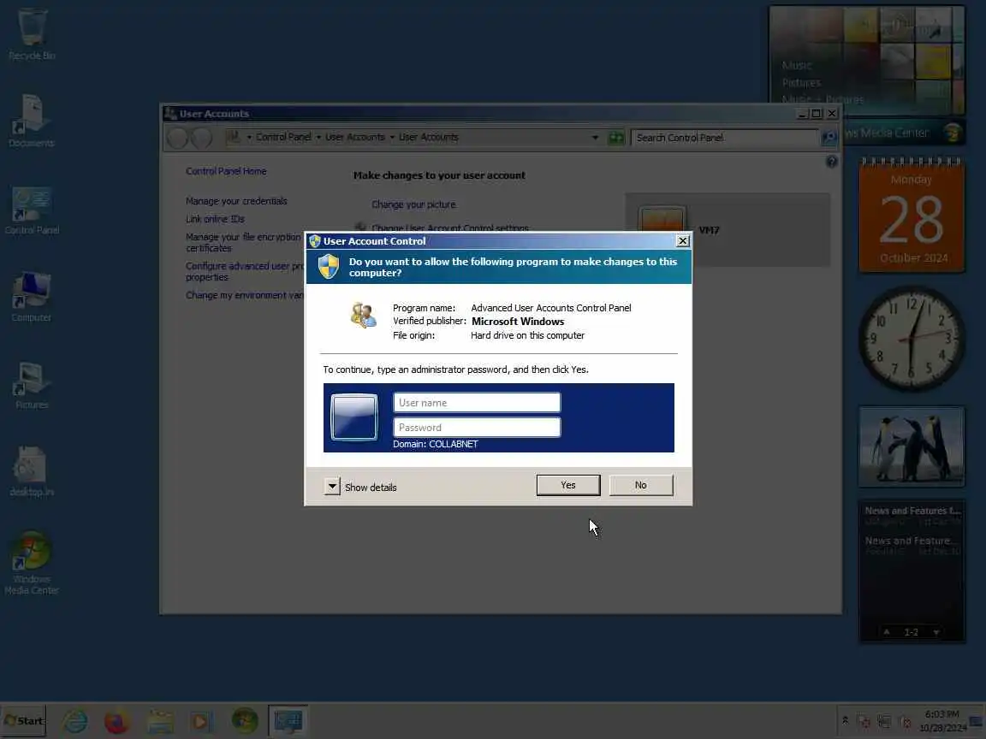Viewport: 986px width, 739px height.
Task: Click Change my environment variables link
Action: click(x=245, y=295)
